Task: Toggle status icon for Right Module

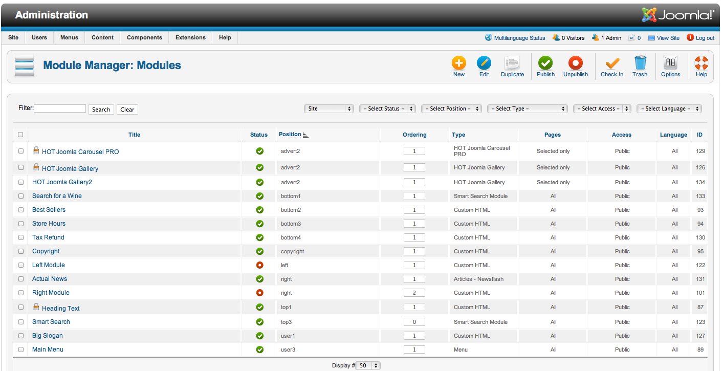Action: pos(259,293)
